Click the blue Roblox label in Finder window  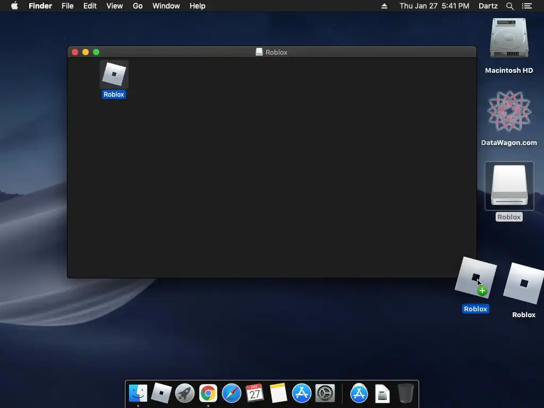(114, 95)
